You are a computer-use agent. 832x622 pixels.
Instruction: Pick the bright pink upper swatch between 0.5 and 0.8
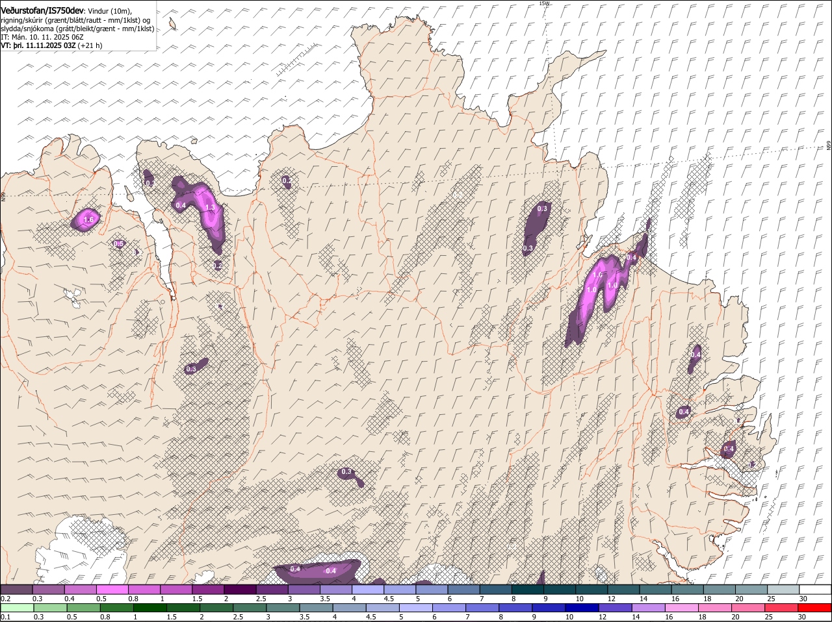tap(112, 590)
